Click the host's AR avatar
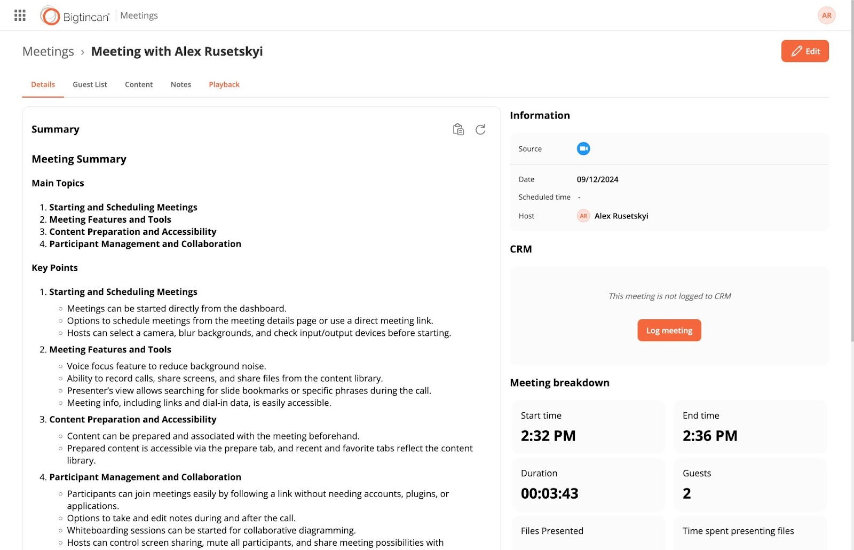This screenshot has height=550, width=854. coord(583,216)
